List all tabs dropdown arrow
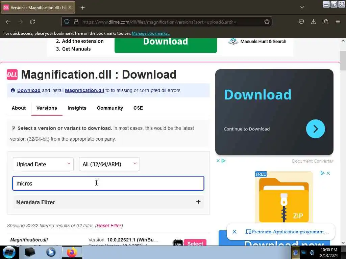Image resolution: width=346 pixels, height=259 pixels. pyautogui.click(x=302, y=7)
